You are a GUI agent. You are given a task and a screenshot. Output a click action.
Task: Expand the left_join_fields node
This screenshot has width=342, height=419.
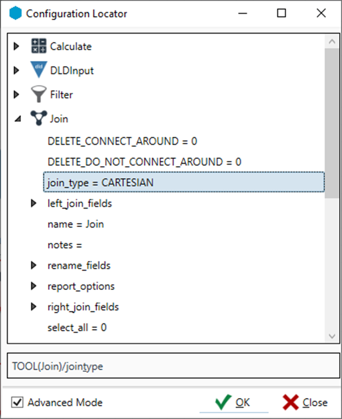click(34, 204)
